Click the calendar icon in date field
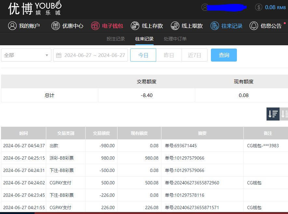 point(59,55)
